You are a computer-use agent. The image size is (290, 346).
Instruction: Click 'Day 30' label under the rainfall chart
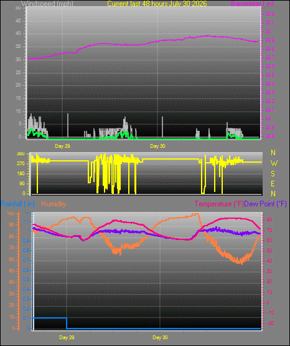pyautogui.click(x=160, y=337)
